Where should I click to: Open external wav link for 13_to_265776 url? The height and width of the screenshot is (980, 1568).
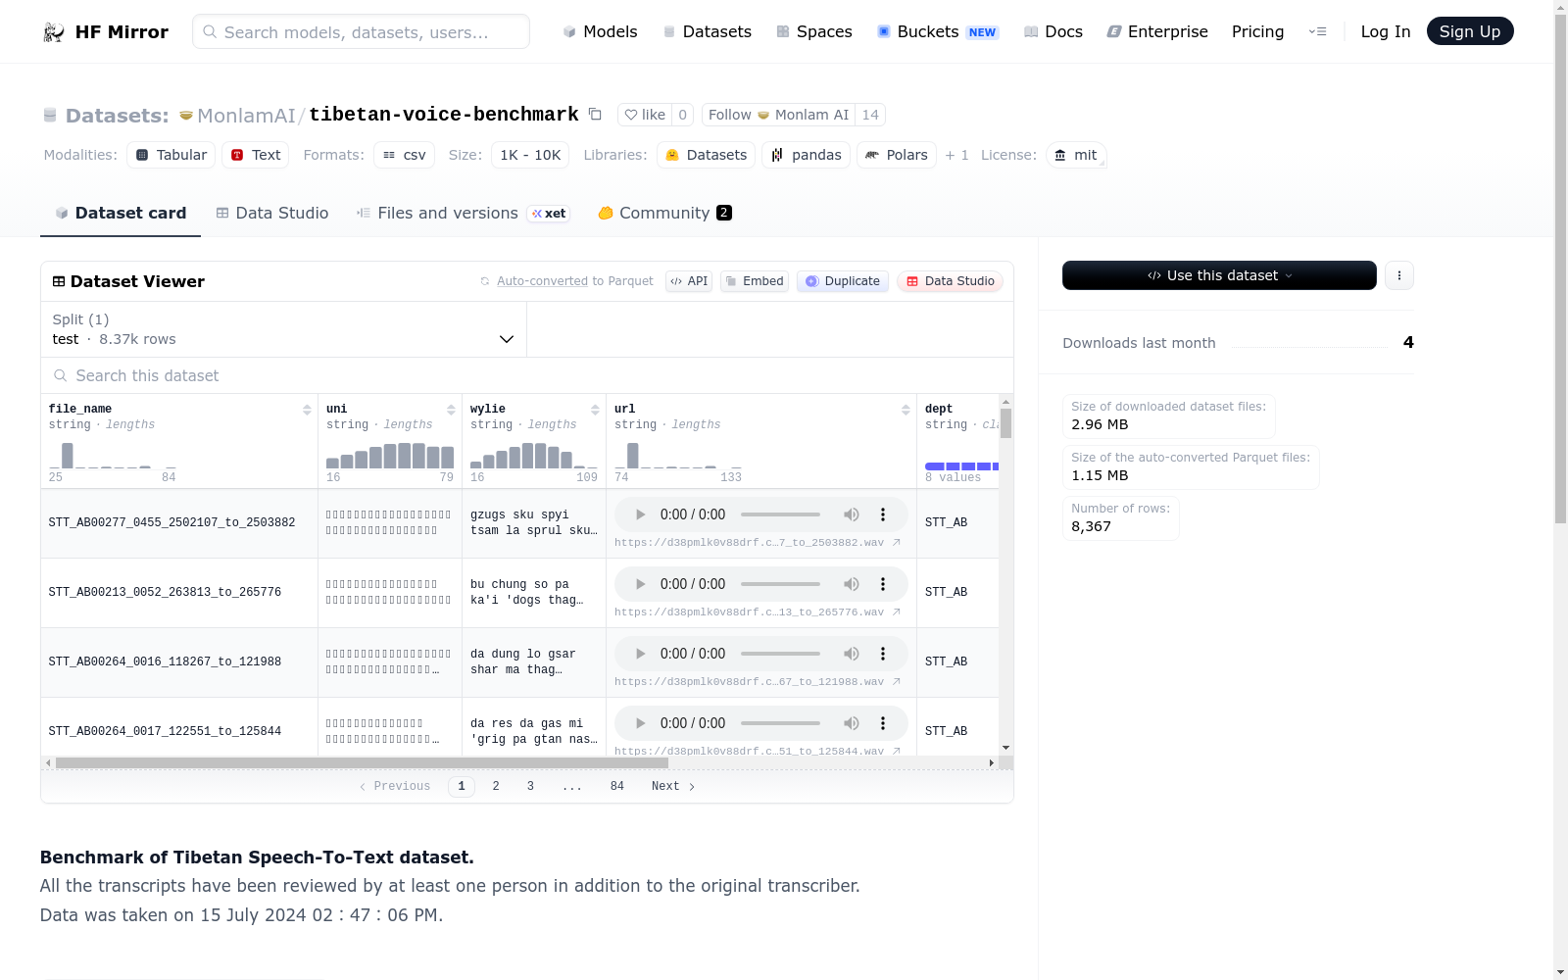point(758,612)
